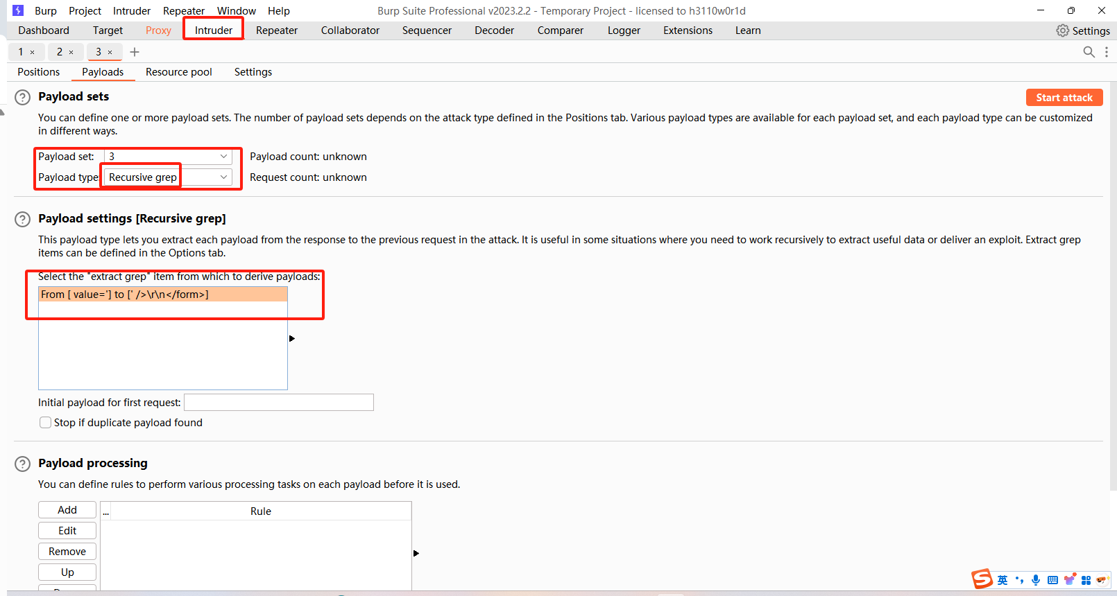
Task: Open the Positions sub-tab
Action: pos(39,72)
